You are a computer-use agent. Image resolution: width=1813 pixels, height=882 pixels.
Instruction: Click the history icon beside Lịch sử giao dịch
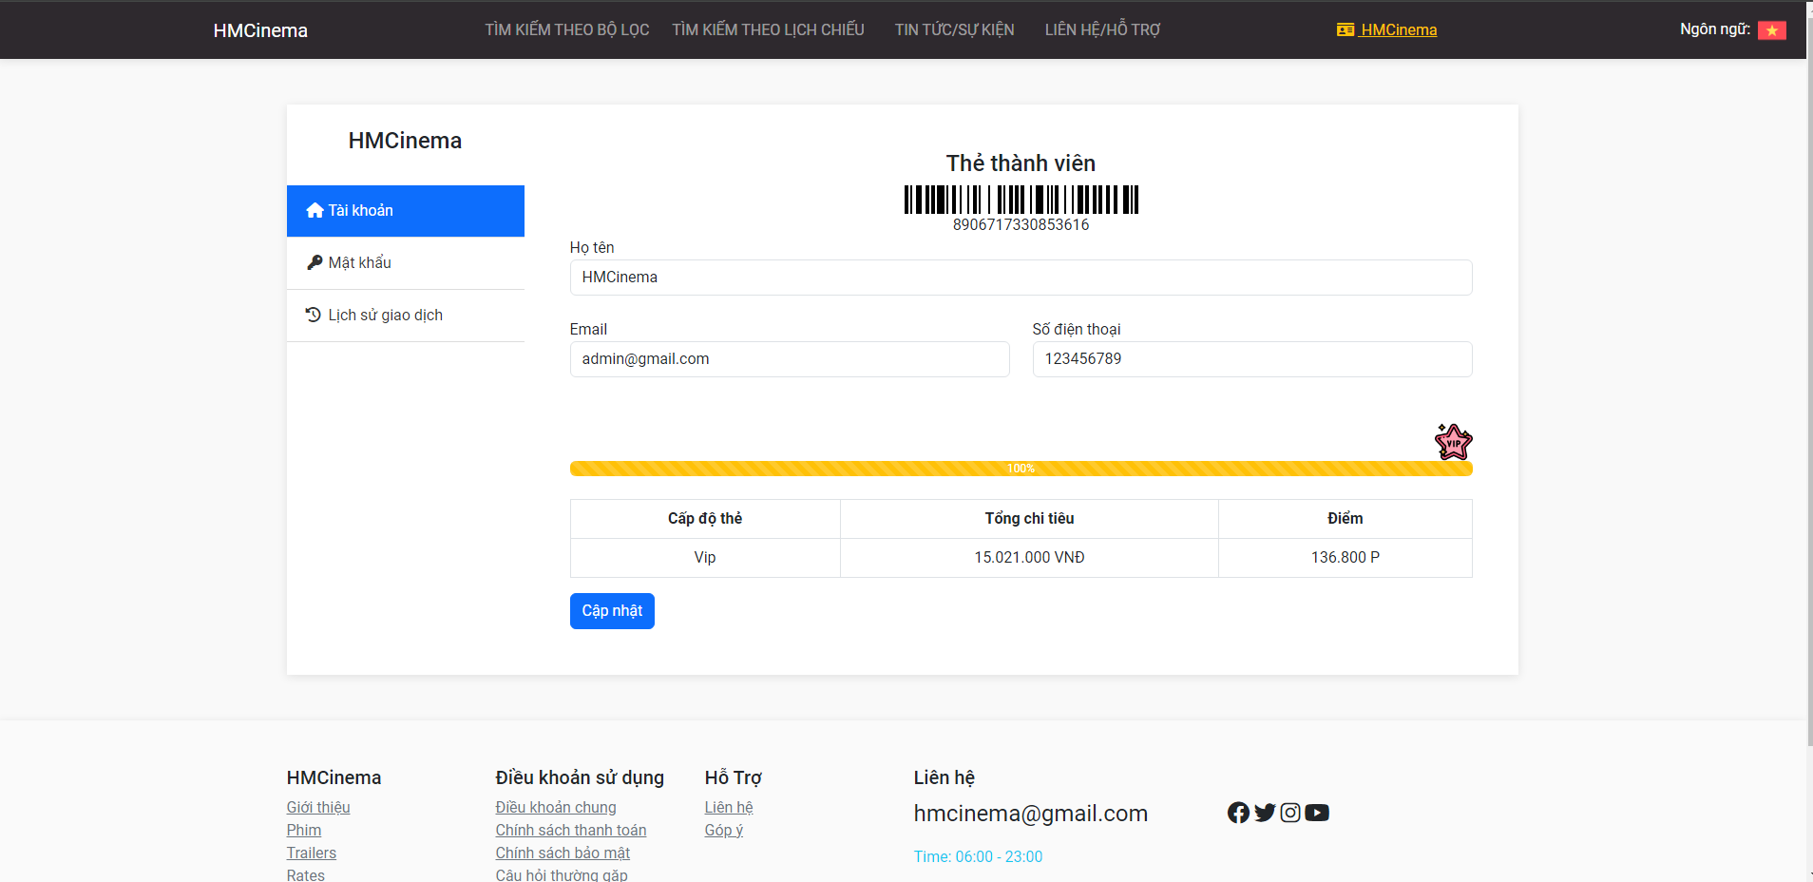314,314
